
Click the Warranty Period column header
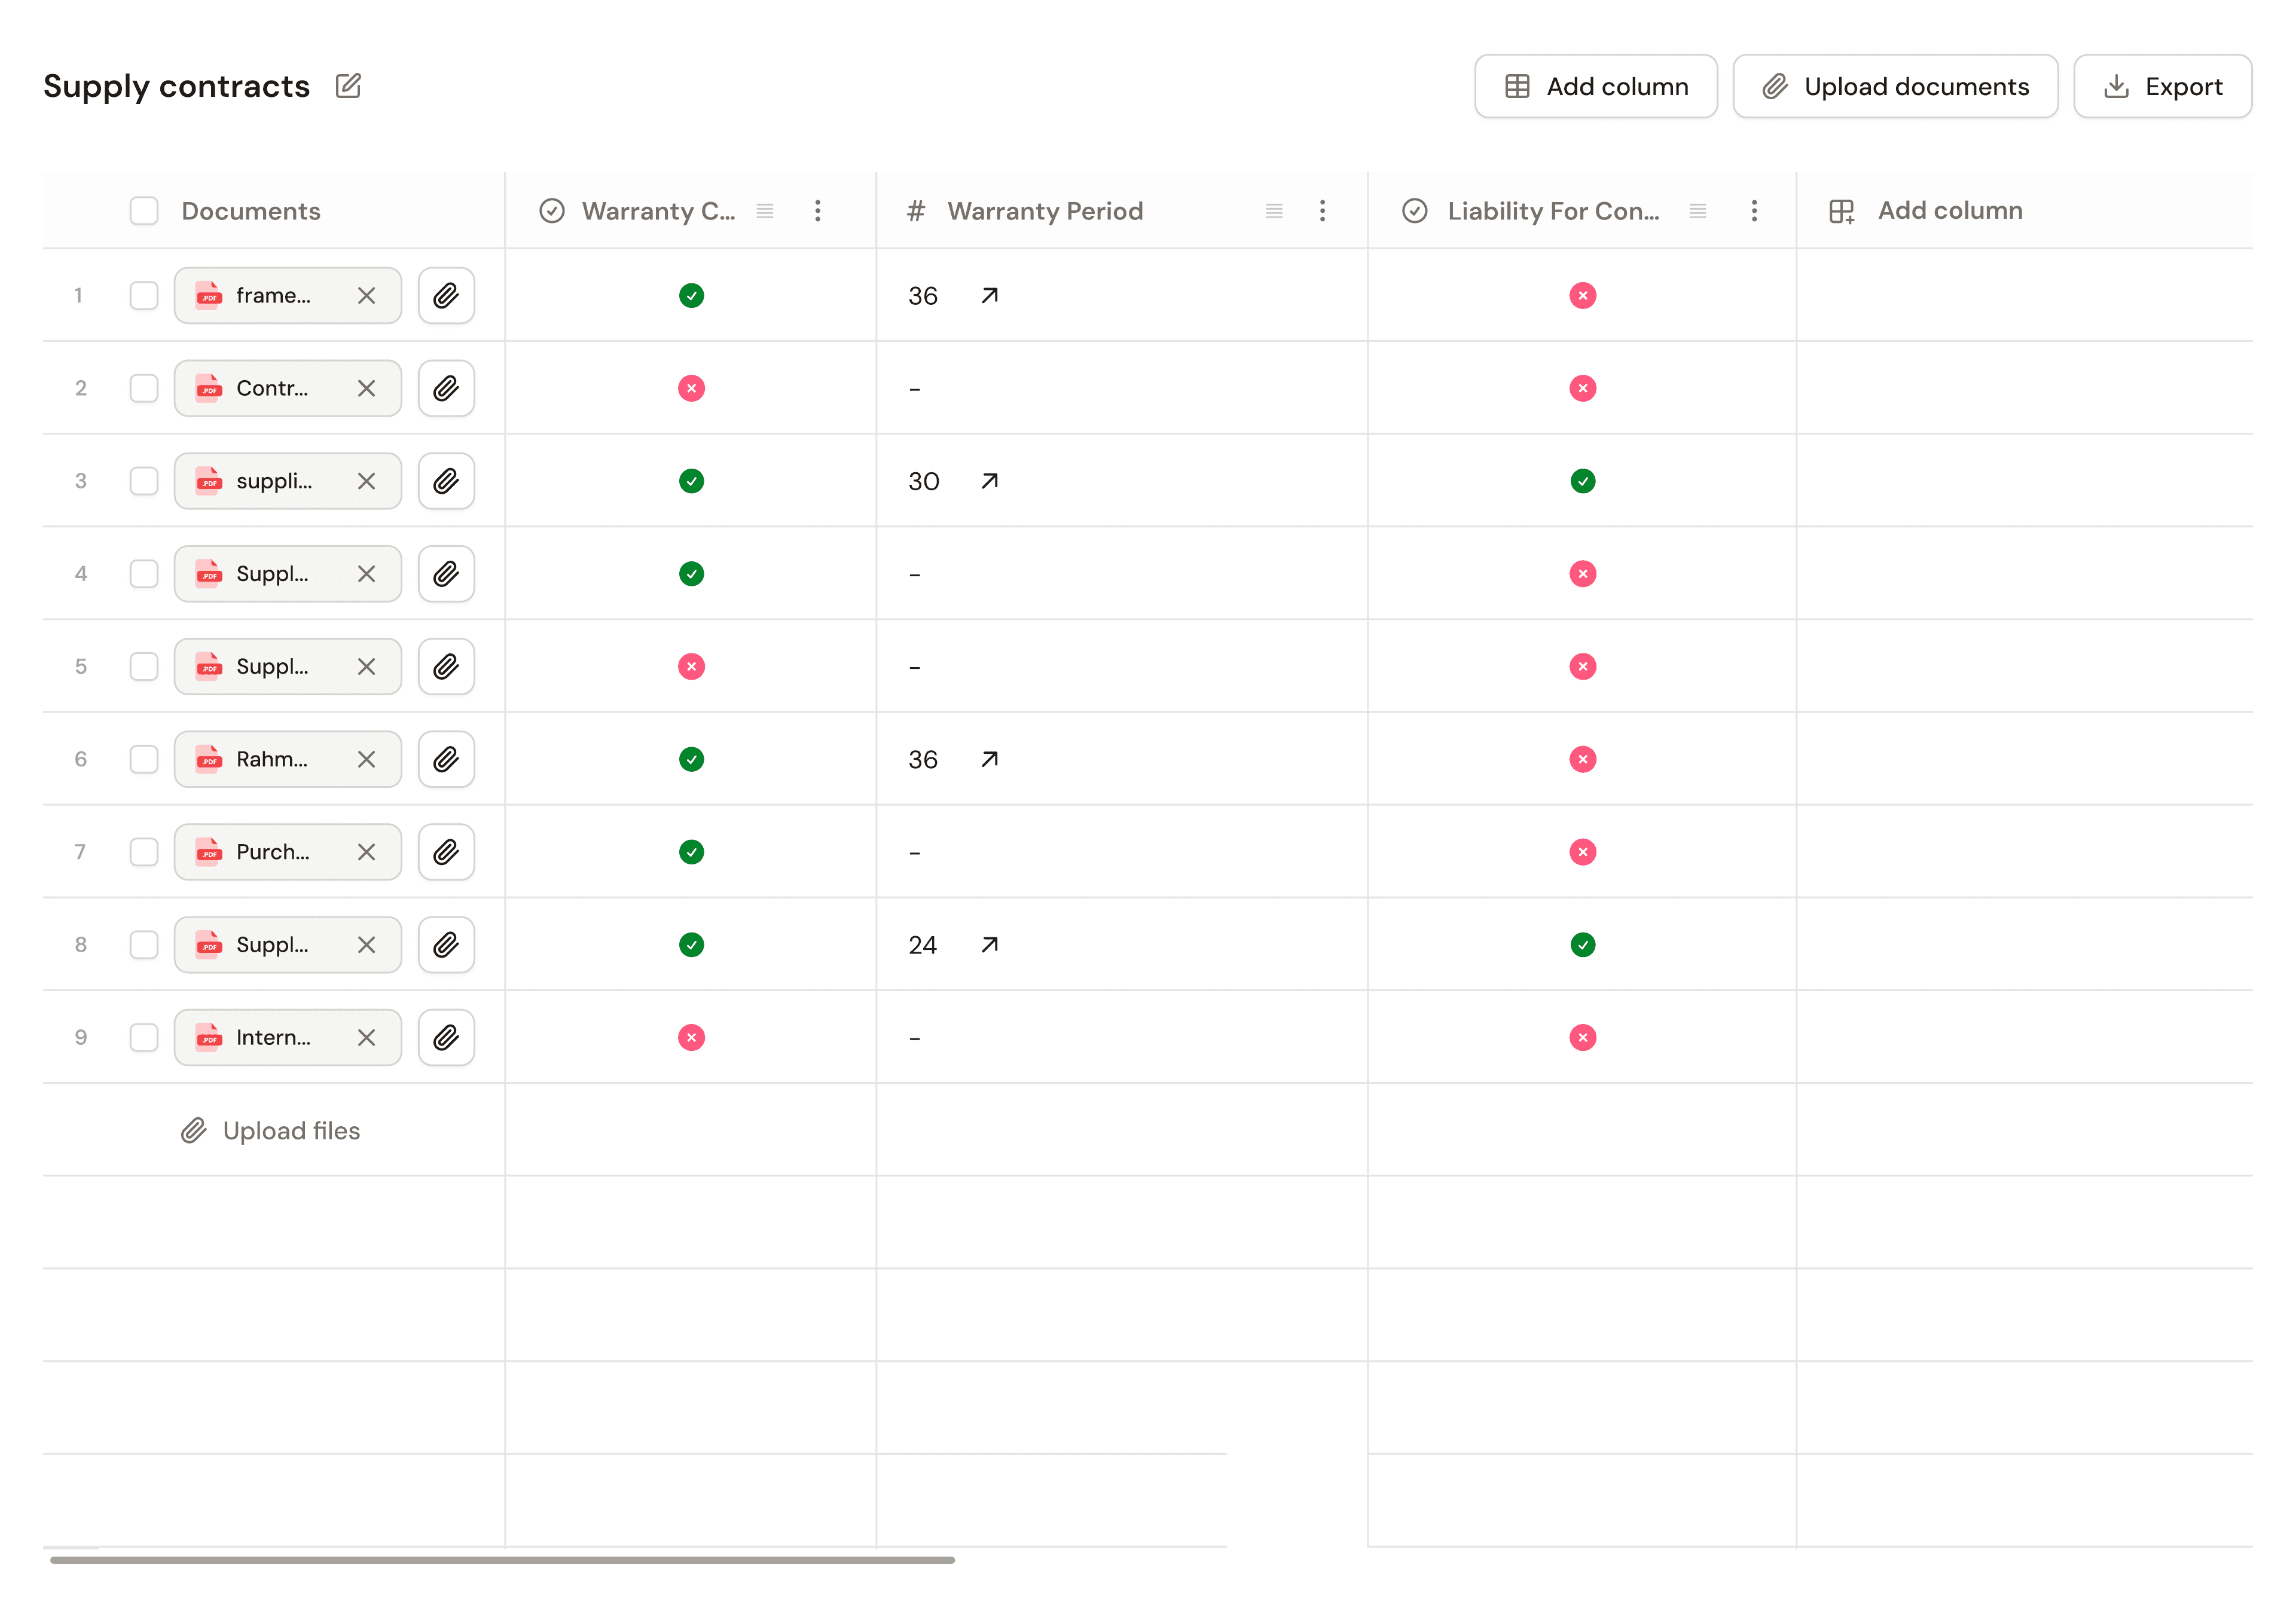click(x=1045, y=211)
